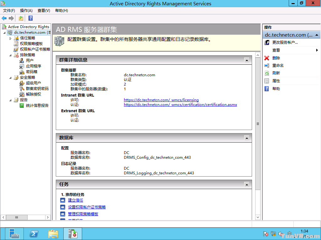Click the 用户 exclusion icon
The image size is (321, 240).
click(22, 61)
